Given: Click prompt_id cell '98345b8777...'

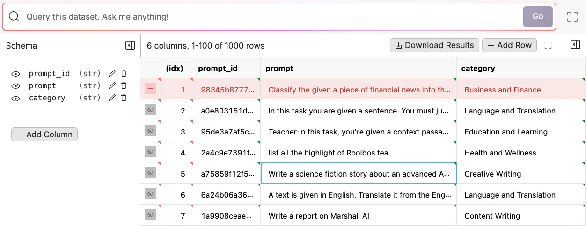Looking at the screenshot, I should [x=227, y=90].
